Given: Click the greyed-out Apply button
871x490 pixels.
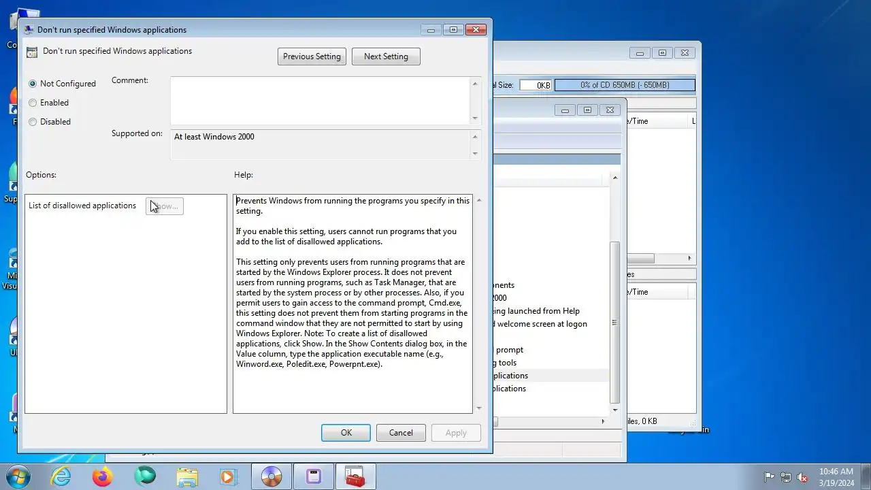Looking at the screenshot, I should 456,433.
